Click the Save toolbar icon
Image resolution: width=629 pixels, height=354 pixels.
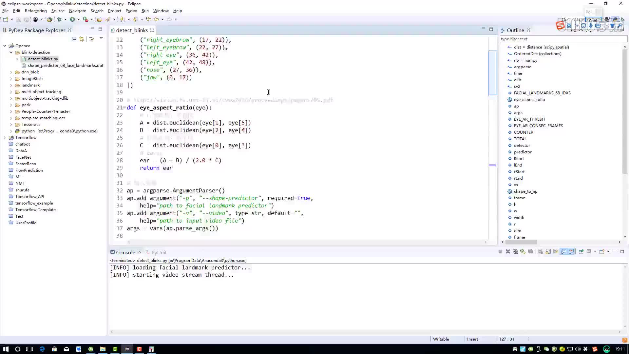click(18, 19)
